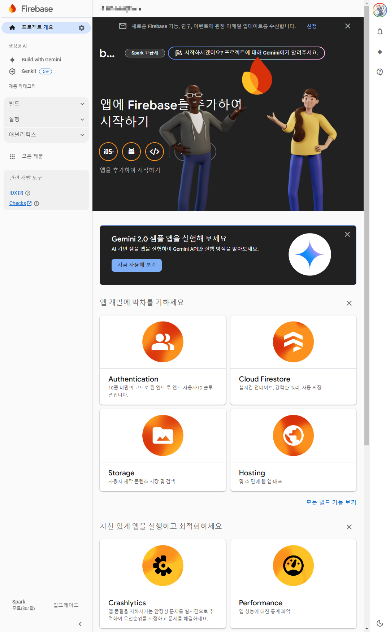
Task: Add an Android app
Action: (131, 152)
